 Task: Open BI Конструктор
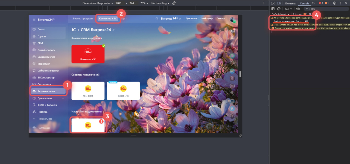pos(48,77)
